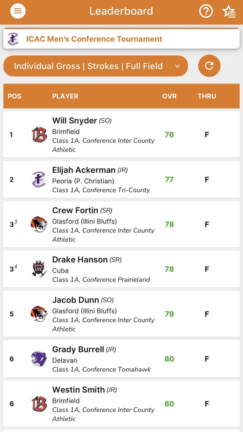243x432 pixels.
Task: Open ICAC Men's Conference Tournament link
Action: coord(94,39)
